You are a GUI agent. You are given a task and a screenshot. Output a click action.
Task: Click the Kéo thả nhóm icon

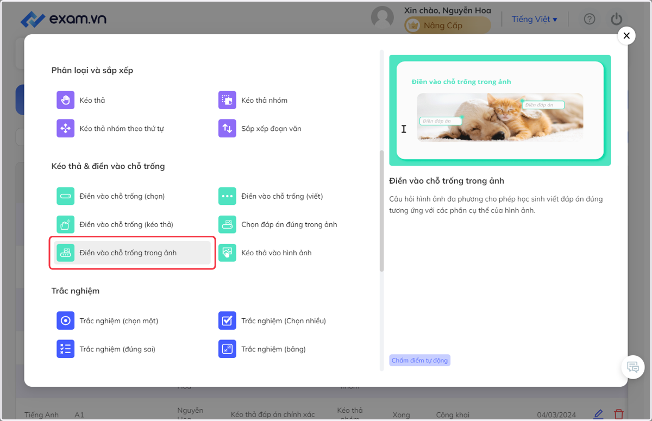click(227, 100)
